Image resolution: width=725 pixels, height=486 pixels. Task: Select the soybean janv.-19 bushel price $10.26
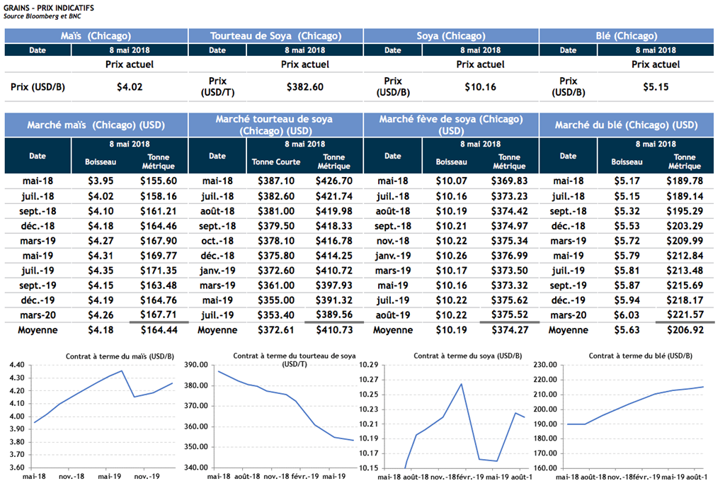pos(452,256)
